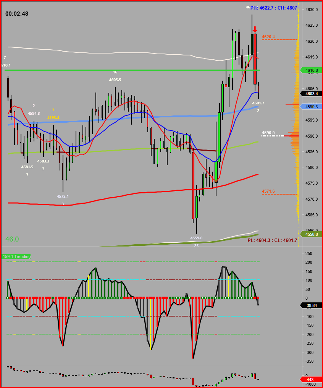Viewport: 323px width, 388px height.
Task: Click the 4585.0 price axis label
Action: pyautogui.click(x=312, y=152)
